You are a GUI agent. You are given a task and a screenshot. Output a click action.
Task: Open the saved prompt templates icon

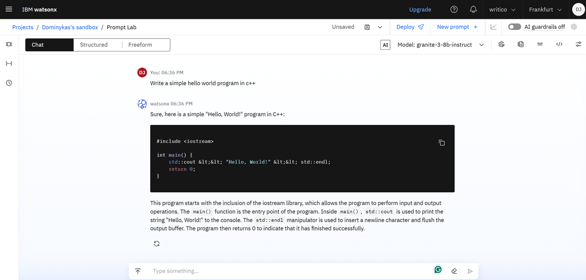click(520, 44)
